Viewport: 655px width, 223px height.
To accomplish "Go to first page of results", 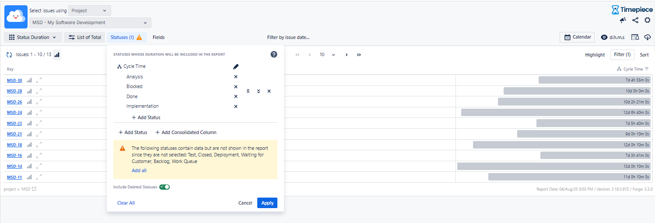I will (x=298, y=55).
